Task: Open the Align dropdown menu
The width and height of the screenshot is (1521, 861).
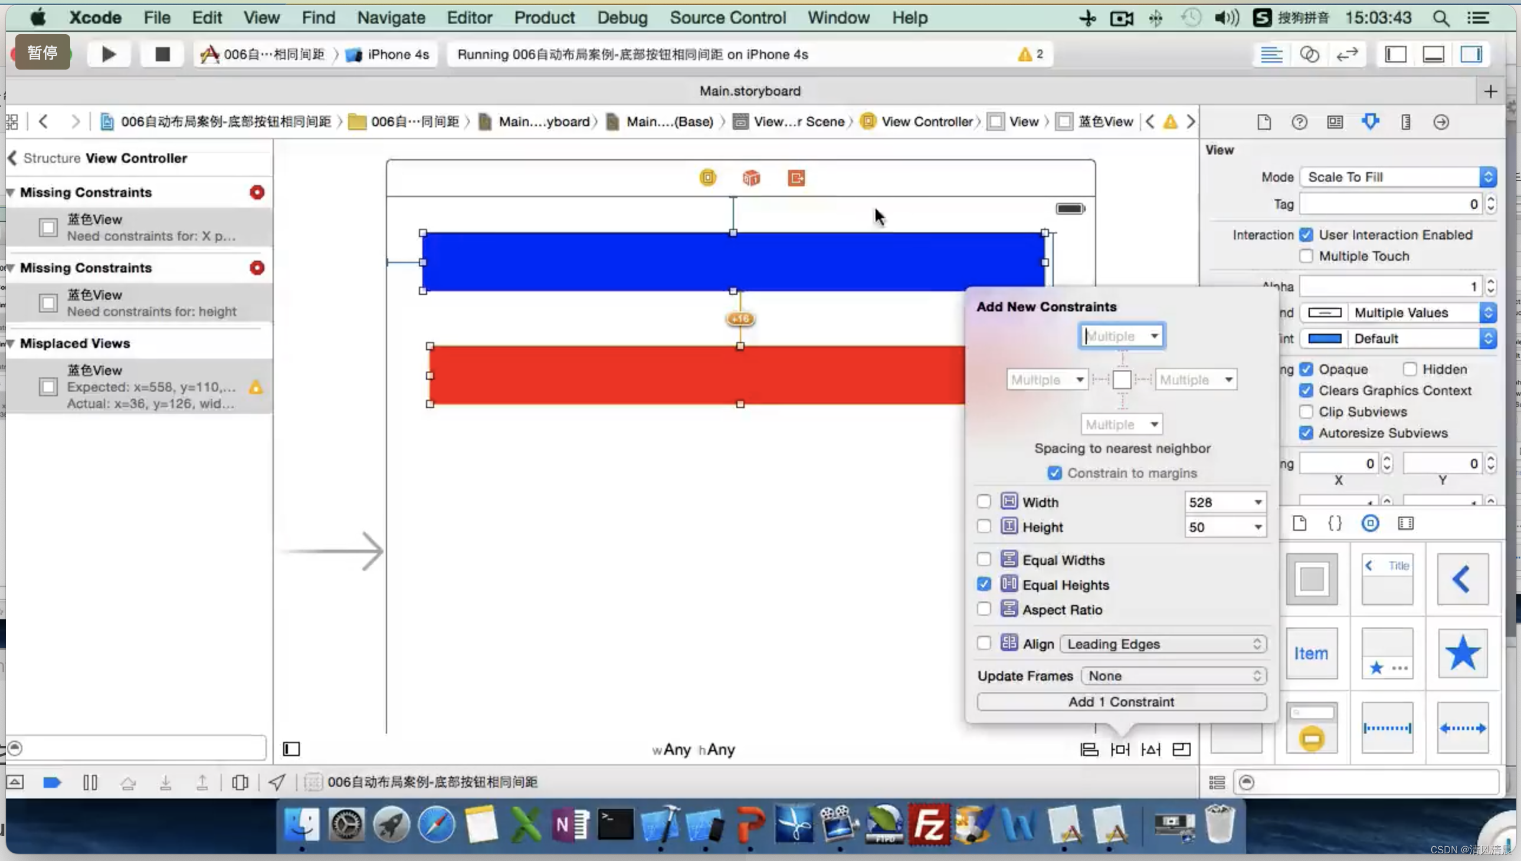Action: [x=1163, y=644]
